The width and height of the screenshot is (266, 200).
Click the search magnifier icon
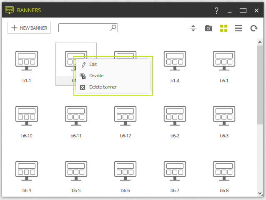(x=113, y=28)
